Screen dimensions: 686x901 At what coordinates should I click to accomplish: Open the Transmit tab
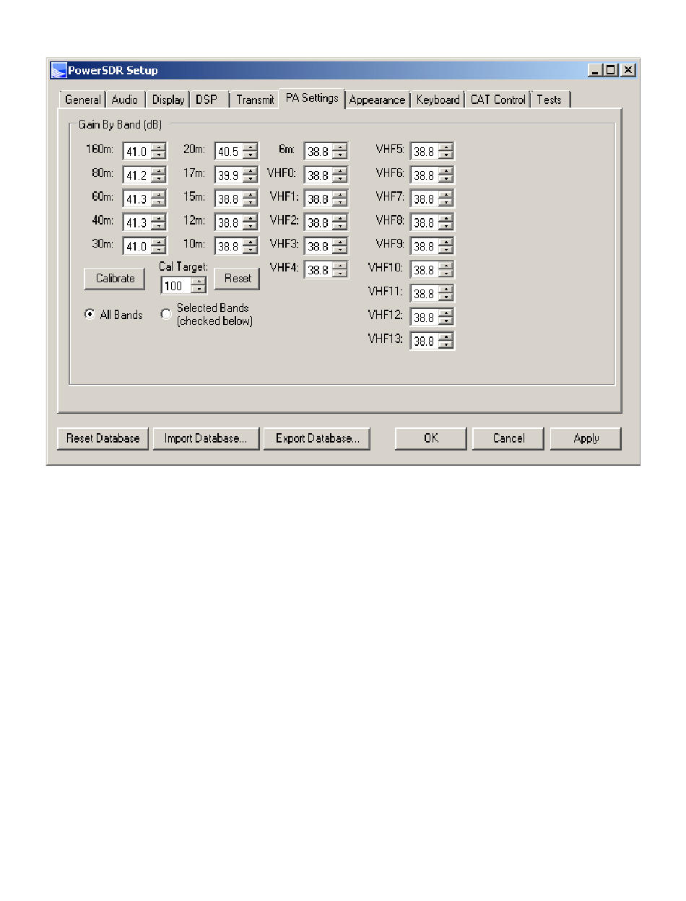click(255, 100)
